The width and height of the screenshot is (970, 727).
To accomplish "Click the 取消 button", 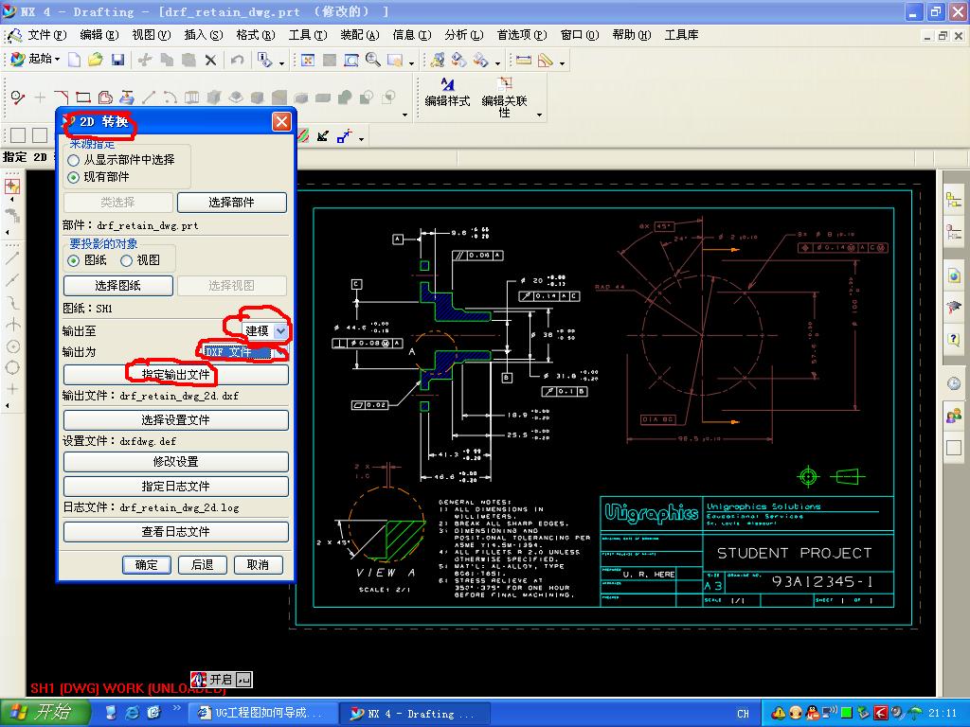I will 258,565.
